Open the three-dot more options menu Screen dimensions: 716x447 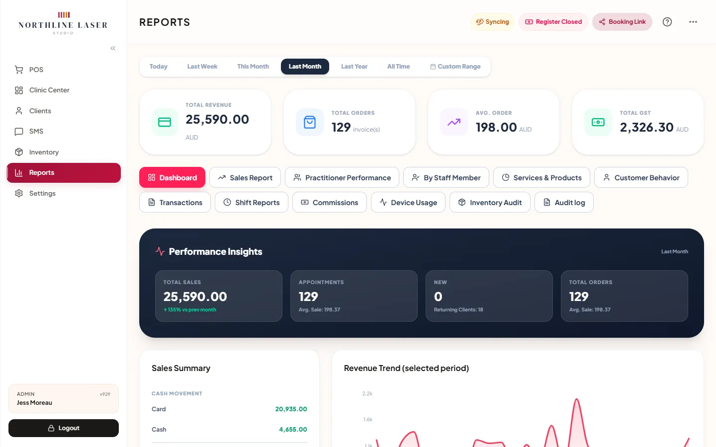click(693, 22)
